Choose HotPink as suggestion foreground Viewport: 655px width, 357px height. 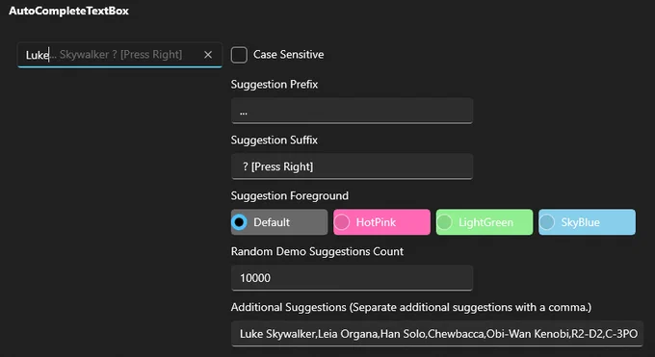coord(381,222)
